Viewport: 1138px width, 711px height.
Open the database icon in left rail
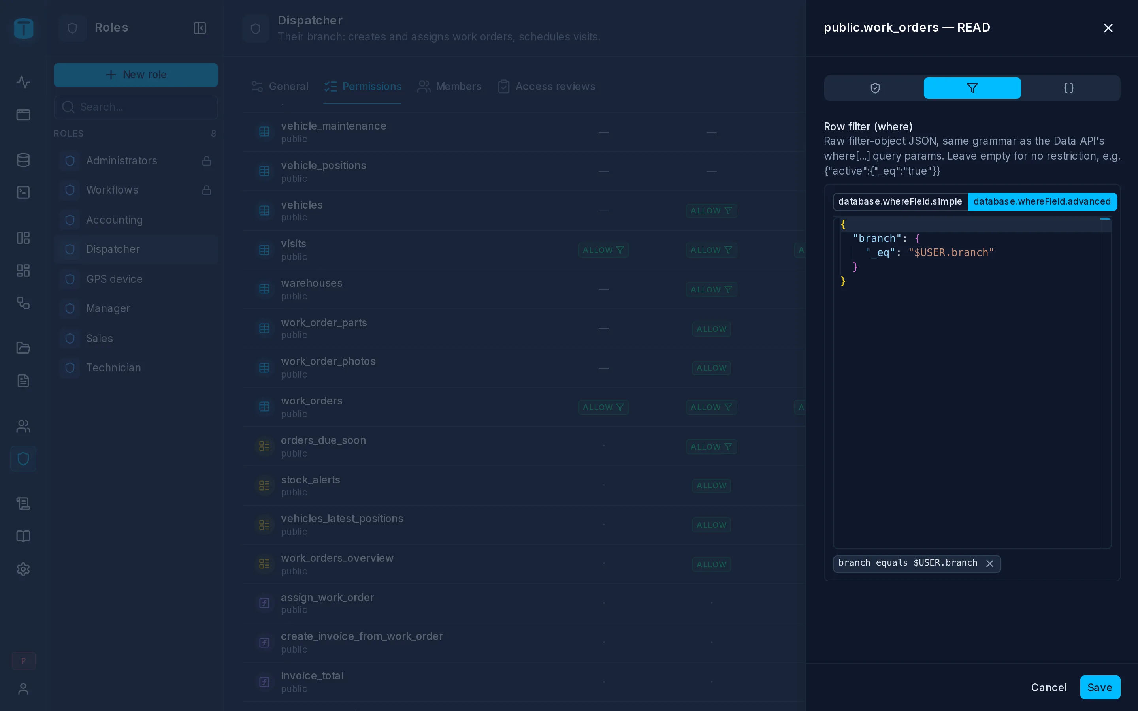pos(23,160)
